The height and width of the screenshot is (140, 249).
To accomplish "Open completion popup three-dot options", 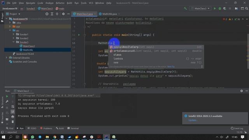I will coord(202,66).
